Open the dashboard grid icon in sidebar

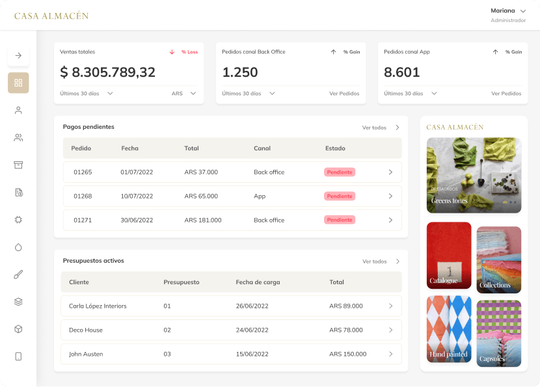point(18,83)
